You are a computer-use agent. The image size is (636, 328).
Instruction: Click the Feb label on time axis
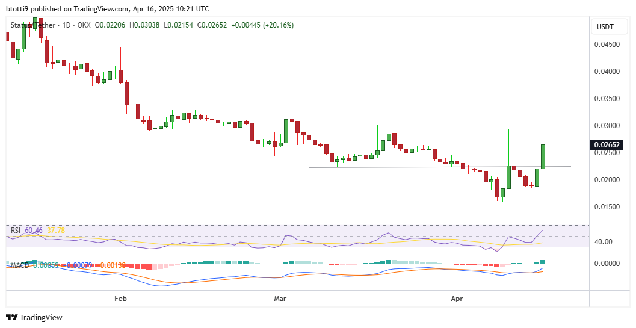point(120,298)
